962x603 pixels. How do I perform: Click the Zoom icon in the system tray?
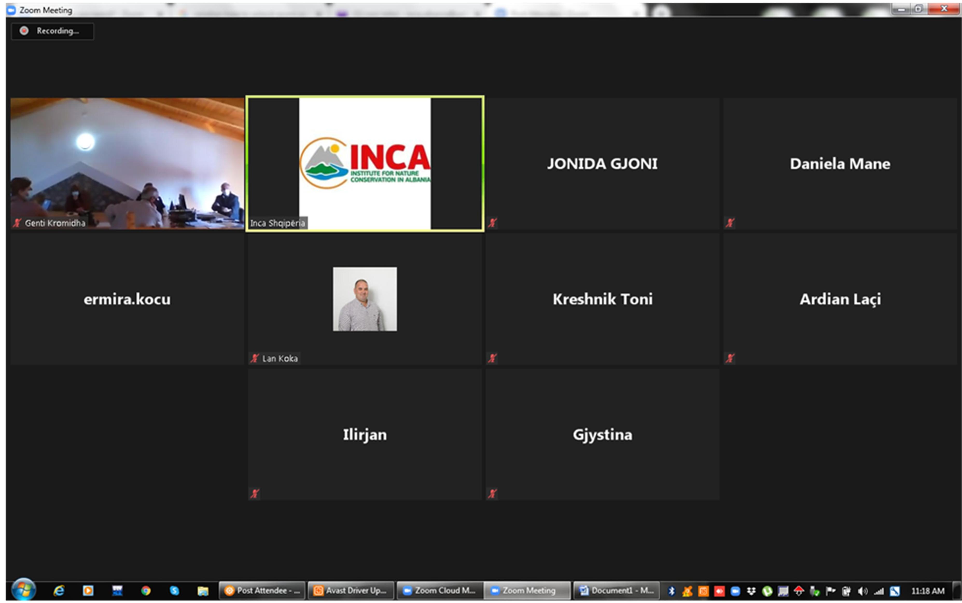[x=735, y=591]
